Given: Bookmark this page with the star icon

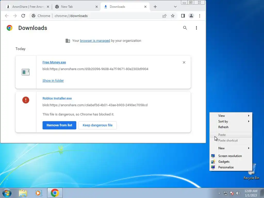Looking at the screenshot, I should point(173,16).
